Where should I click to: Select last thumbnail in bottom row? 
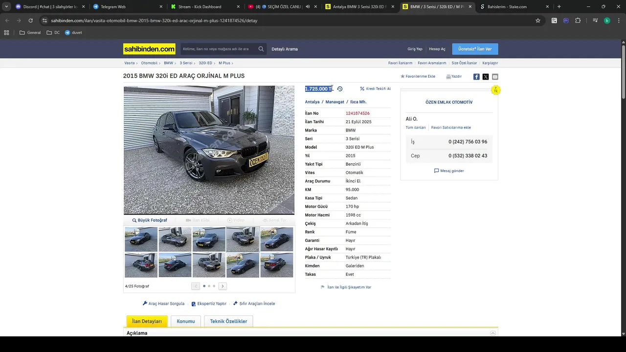pos(277,265)
